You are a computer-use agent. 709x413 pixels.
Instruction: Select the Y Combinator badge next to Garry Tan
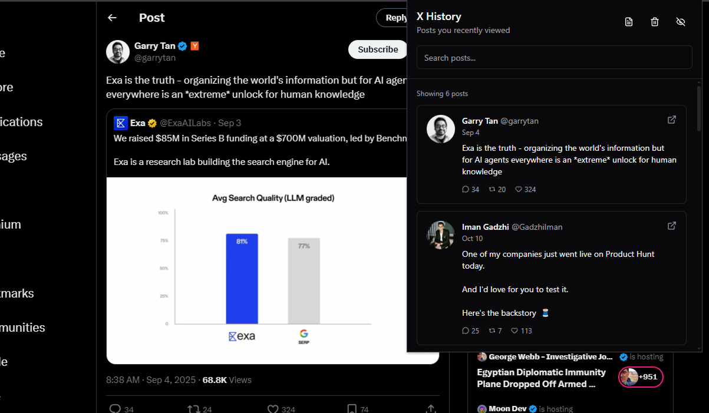coord(194,45)
